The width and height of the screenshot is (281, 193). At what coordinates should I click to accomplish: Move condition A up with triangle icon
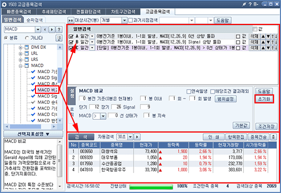pyautogui.click(x=263, y=37)
